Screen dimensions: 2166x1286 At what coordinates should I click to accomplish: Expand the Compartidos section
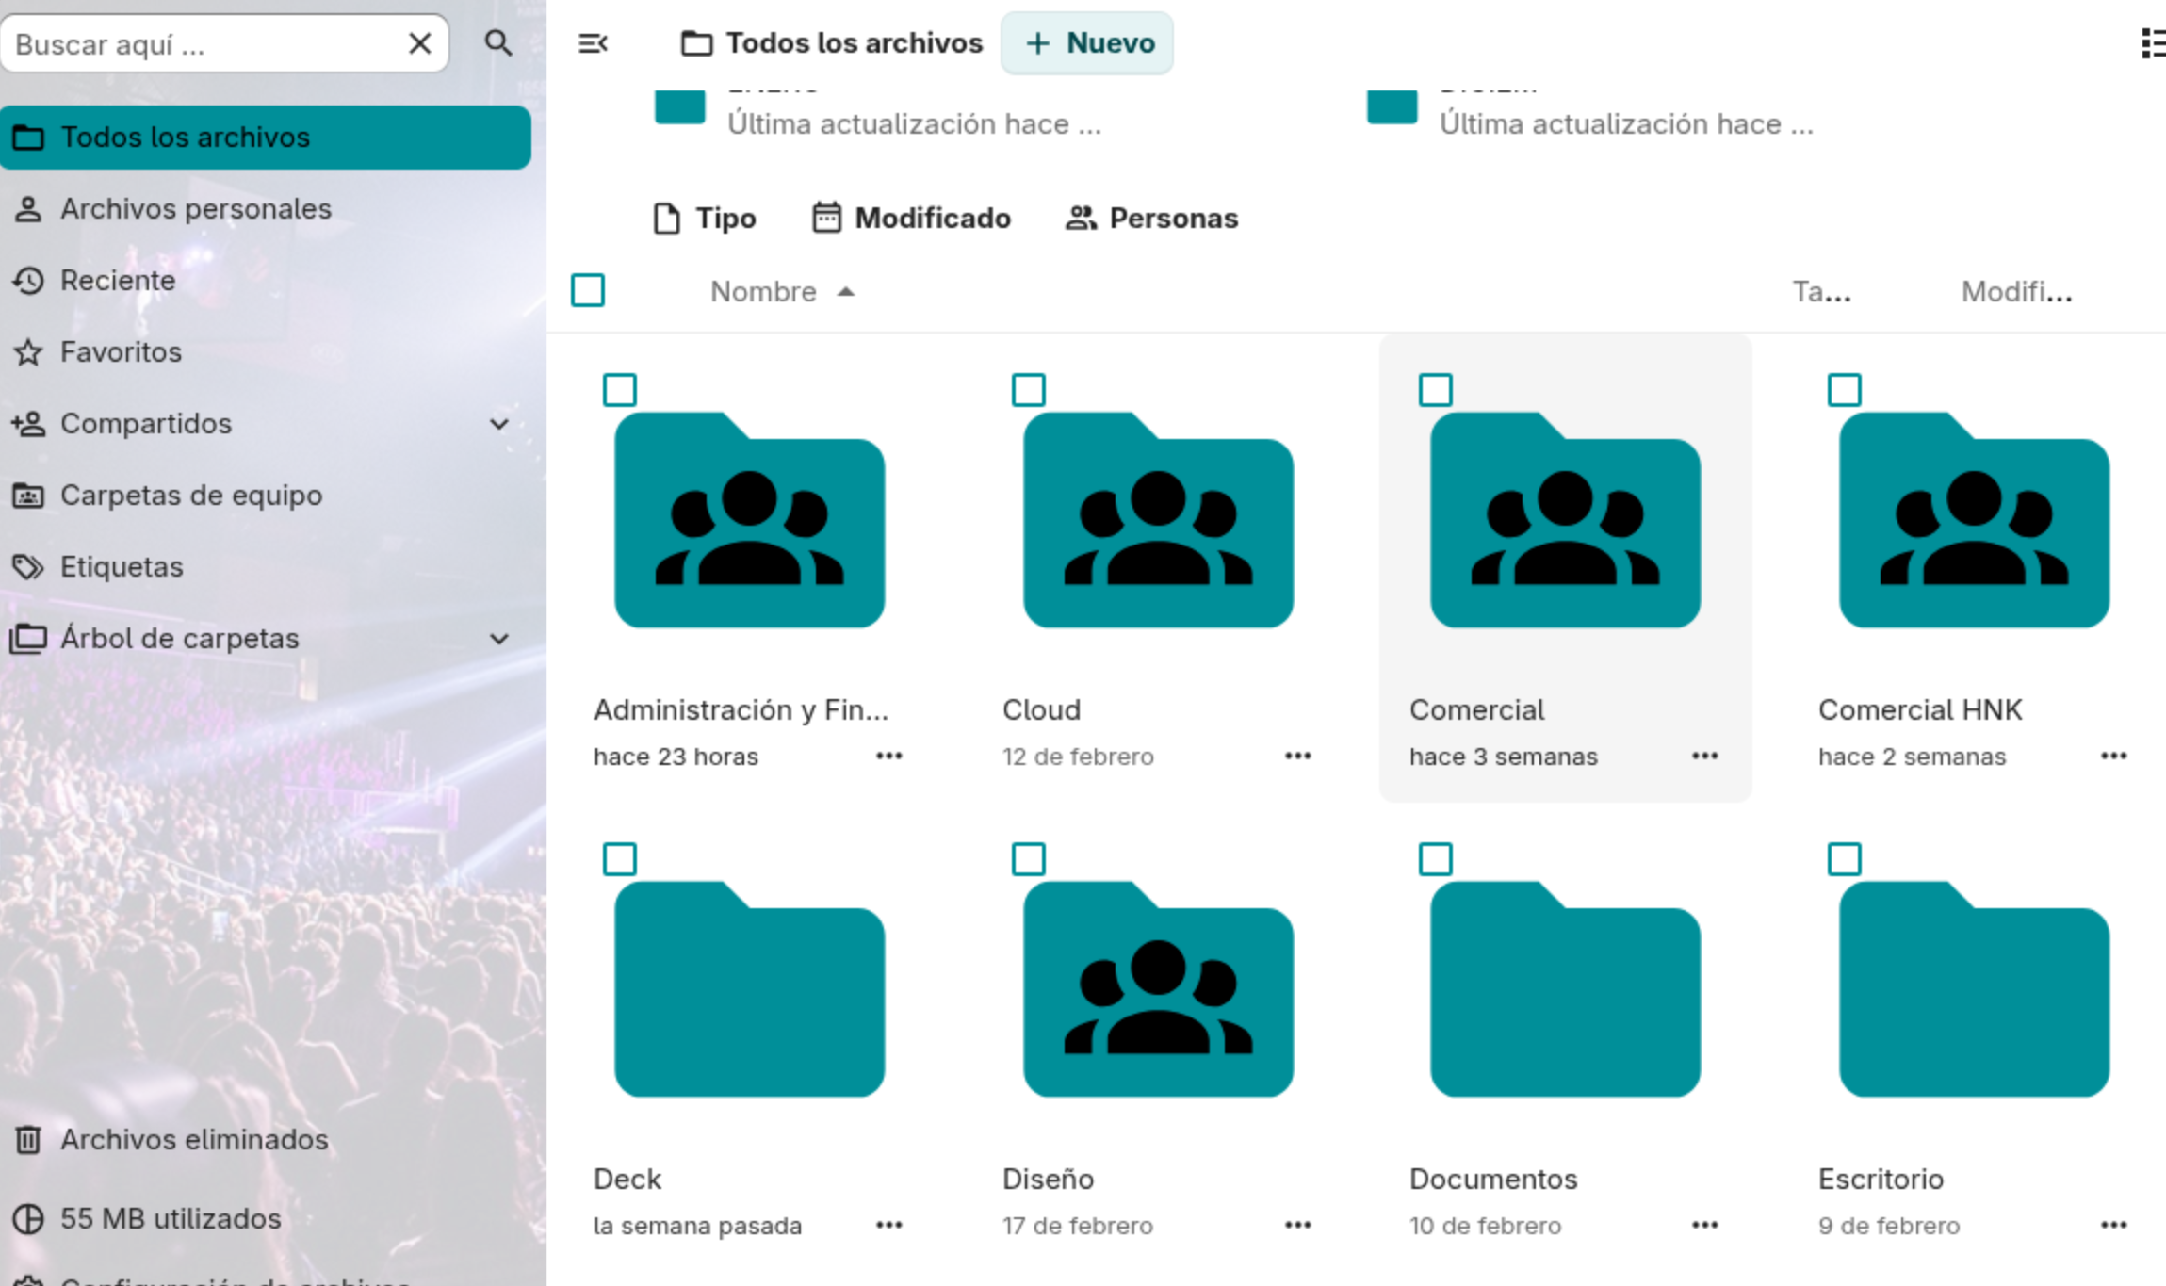tap(498, 424)
